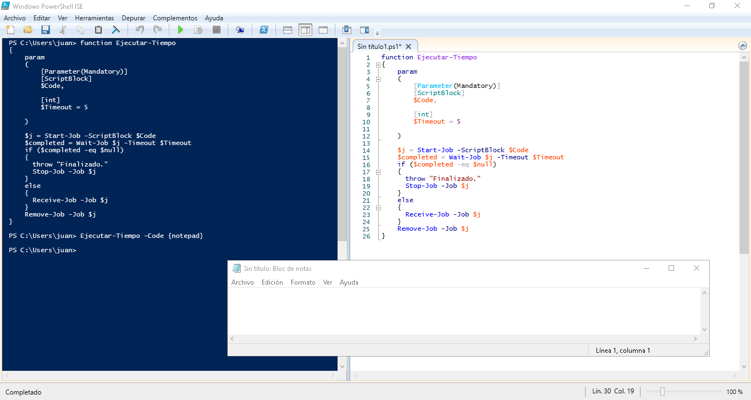
Task: Close the Sin título1.ps1 tab
Action: point(408,47)
